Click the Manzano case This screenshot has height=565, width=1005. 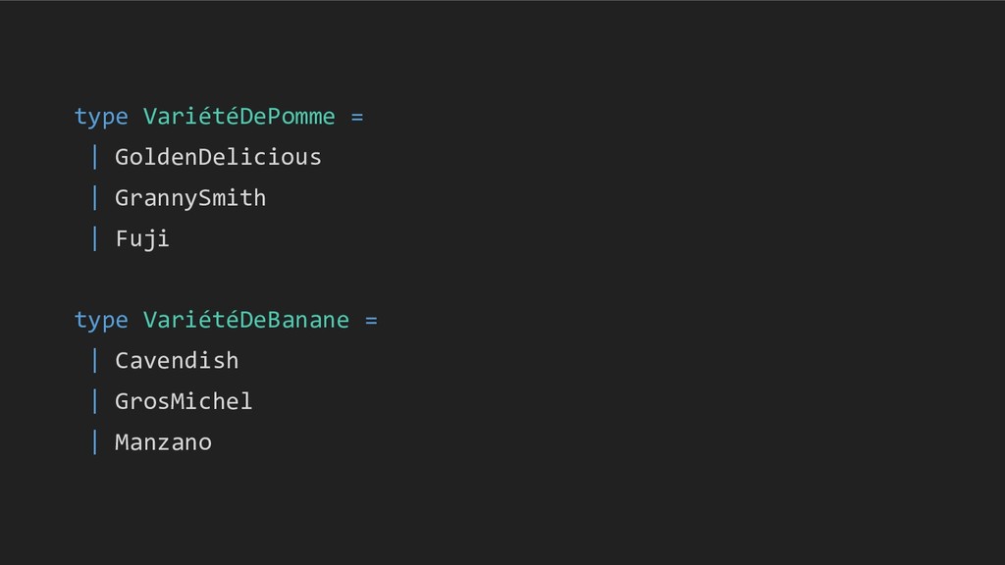tap(164, 442)
